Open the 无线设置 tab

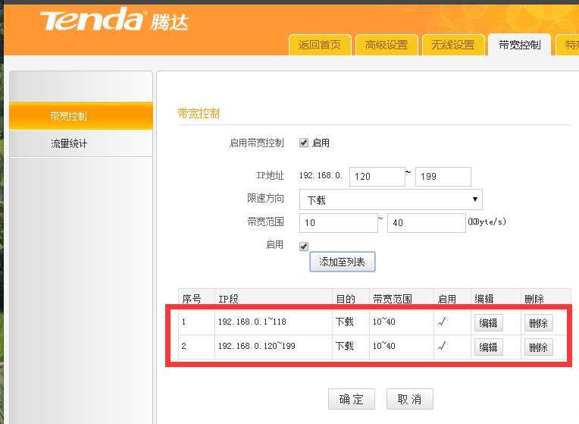tap(452, 45)
